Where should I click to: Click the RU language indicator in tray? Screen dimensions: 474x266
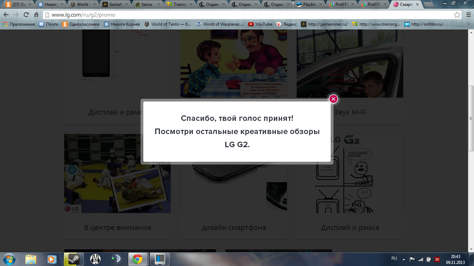tap(394, 258)
